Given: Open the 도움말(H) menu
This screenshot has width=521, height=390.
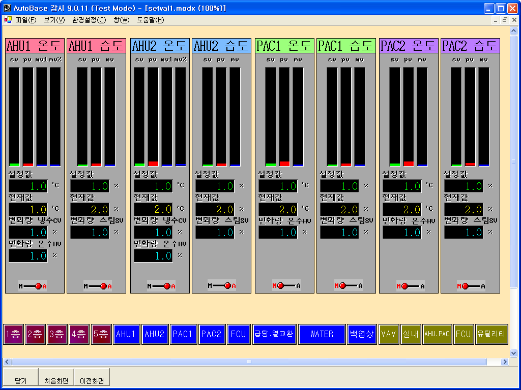Looking at the screenshot, I should click(x=151, y=20).
